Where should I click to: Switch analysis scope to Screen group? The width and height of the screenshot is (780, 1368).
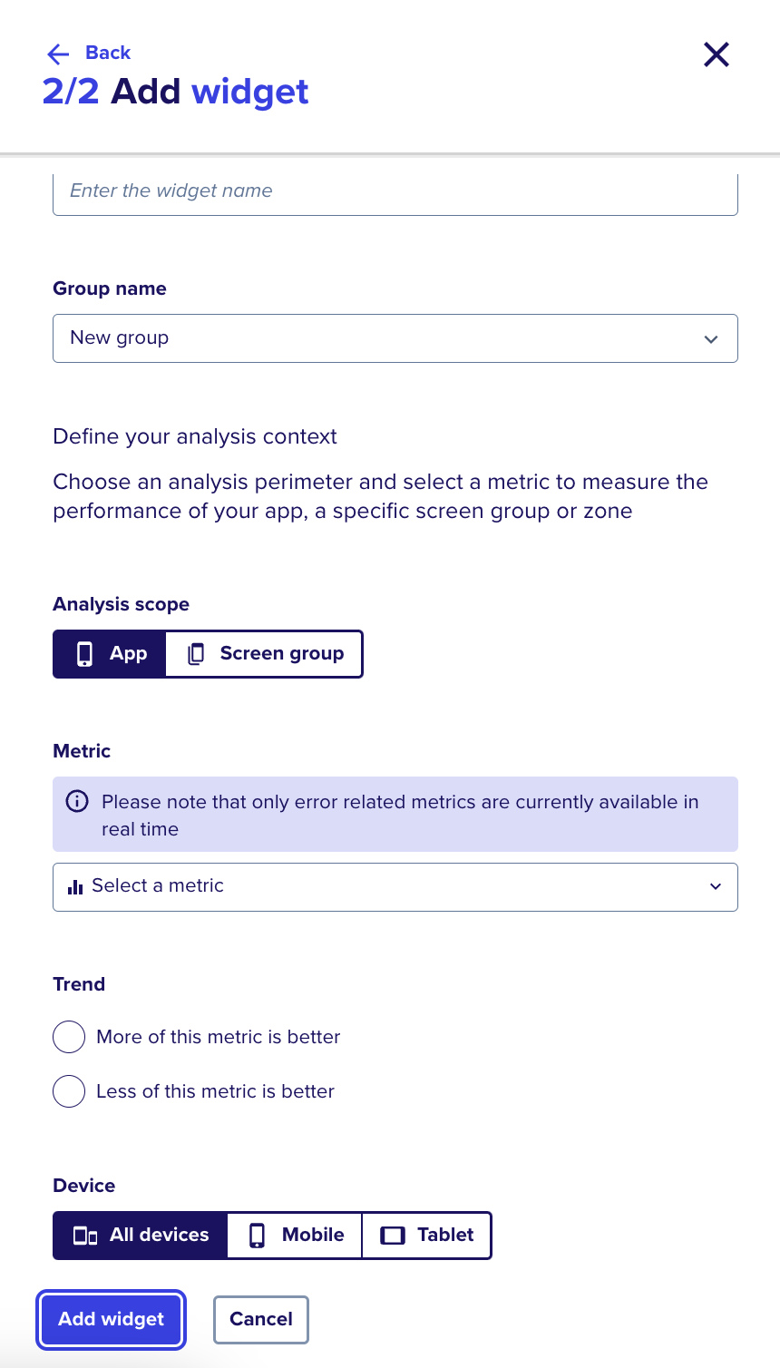click(x=265, y=654)
